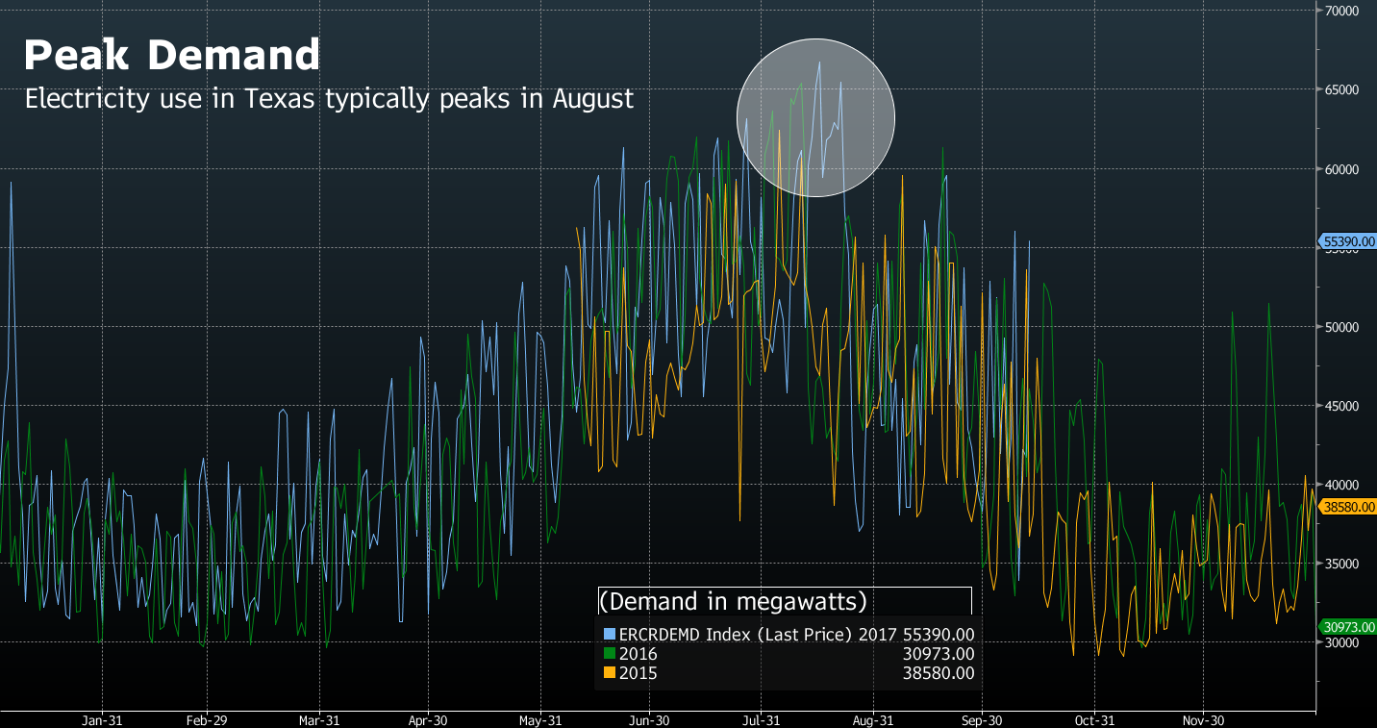Viewport: 1377px width, 728px height.
Task: Click the subtitle about Texas electricity use
Action: point(330,99)
